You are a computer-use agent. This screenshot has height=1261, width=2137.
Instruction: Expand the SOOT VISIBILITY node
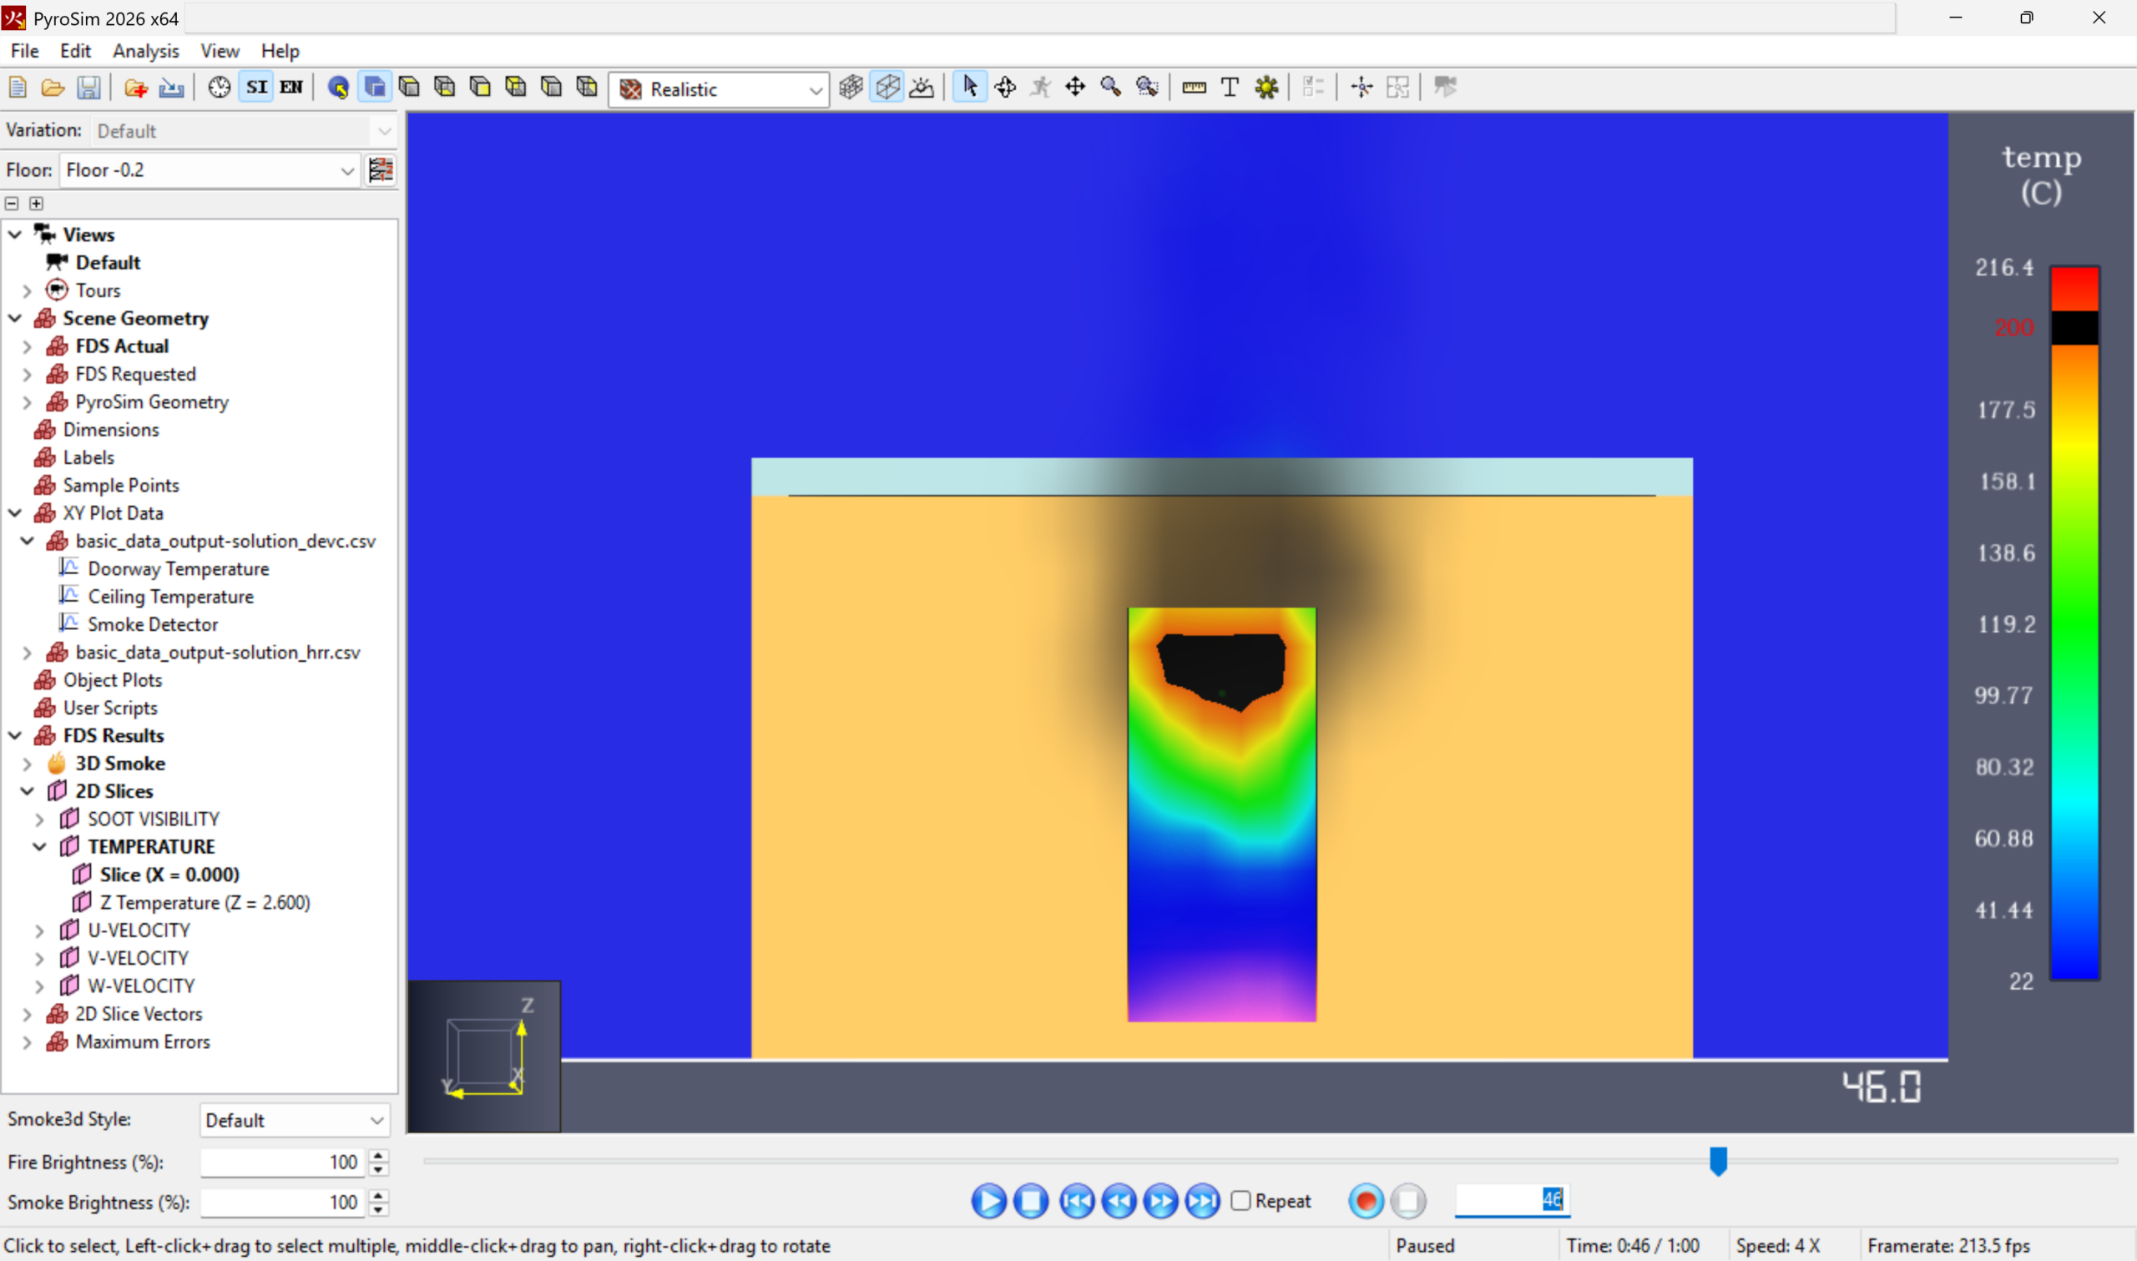coord(40,820)
